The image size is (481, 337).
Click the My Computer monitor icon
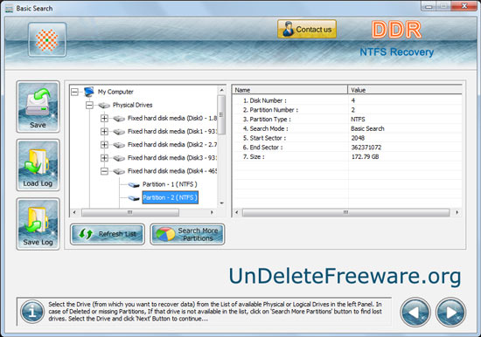[89, 92]
